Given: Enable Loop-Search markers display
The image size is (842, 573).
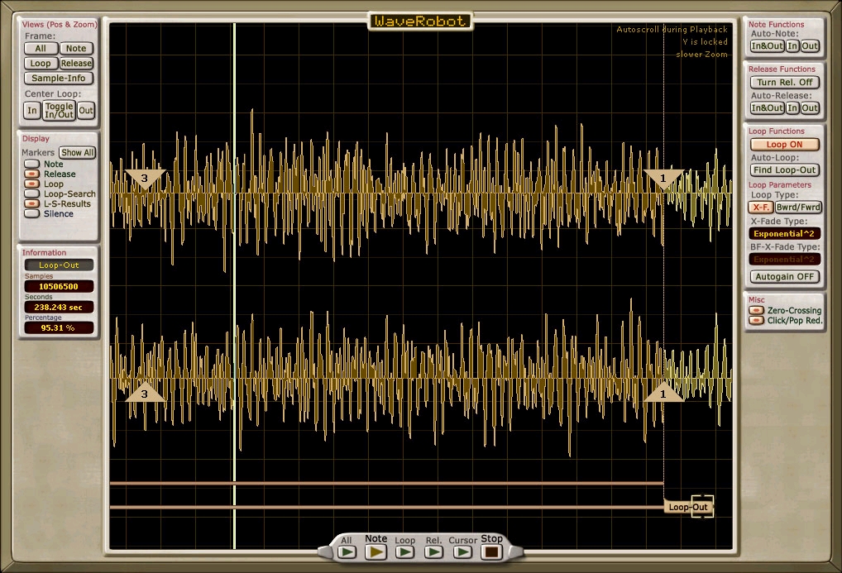Looking at the screenshot, I should tap(32, 193).
